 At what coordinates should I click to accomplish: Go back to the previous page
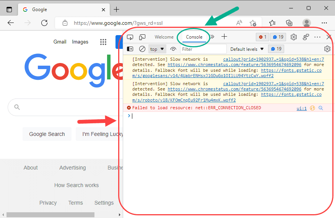11,23
